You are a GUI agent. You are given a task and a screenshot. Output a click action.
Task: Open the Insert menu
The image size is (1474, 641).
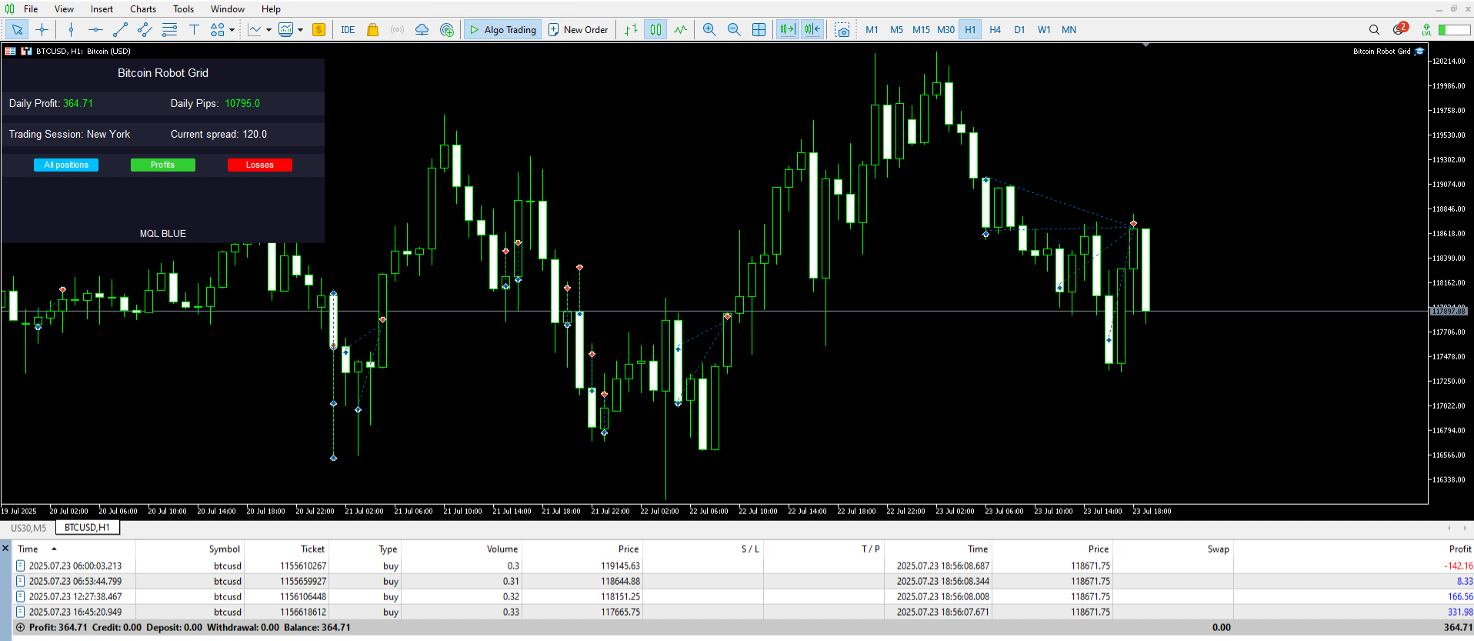tap(102, 9)
